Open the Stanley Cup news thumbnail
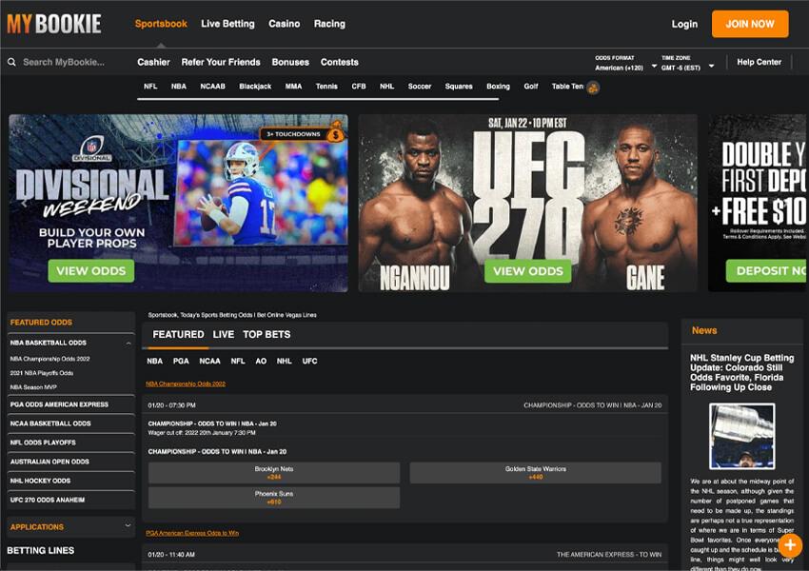809x571 pixels. [x=741, y=436]
